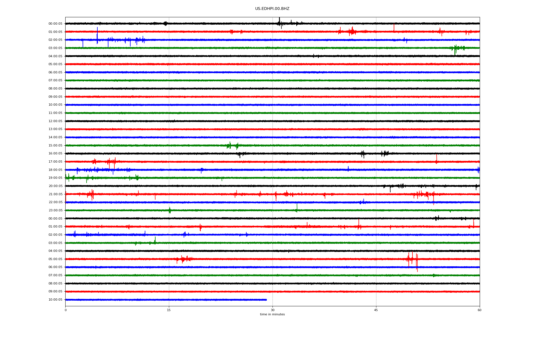The height and width of the screenshot is (340, 545).
Task: Click the 22:00:05 row label
Action: pos(55,202)
